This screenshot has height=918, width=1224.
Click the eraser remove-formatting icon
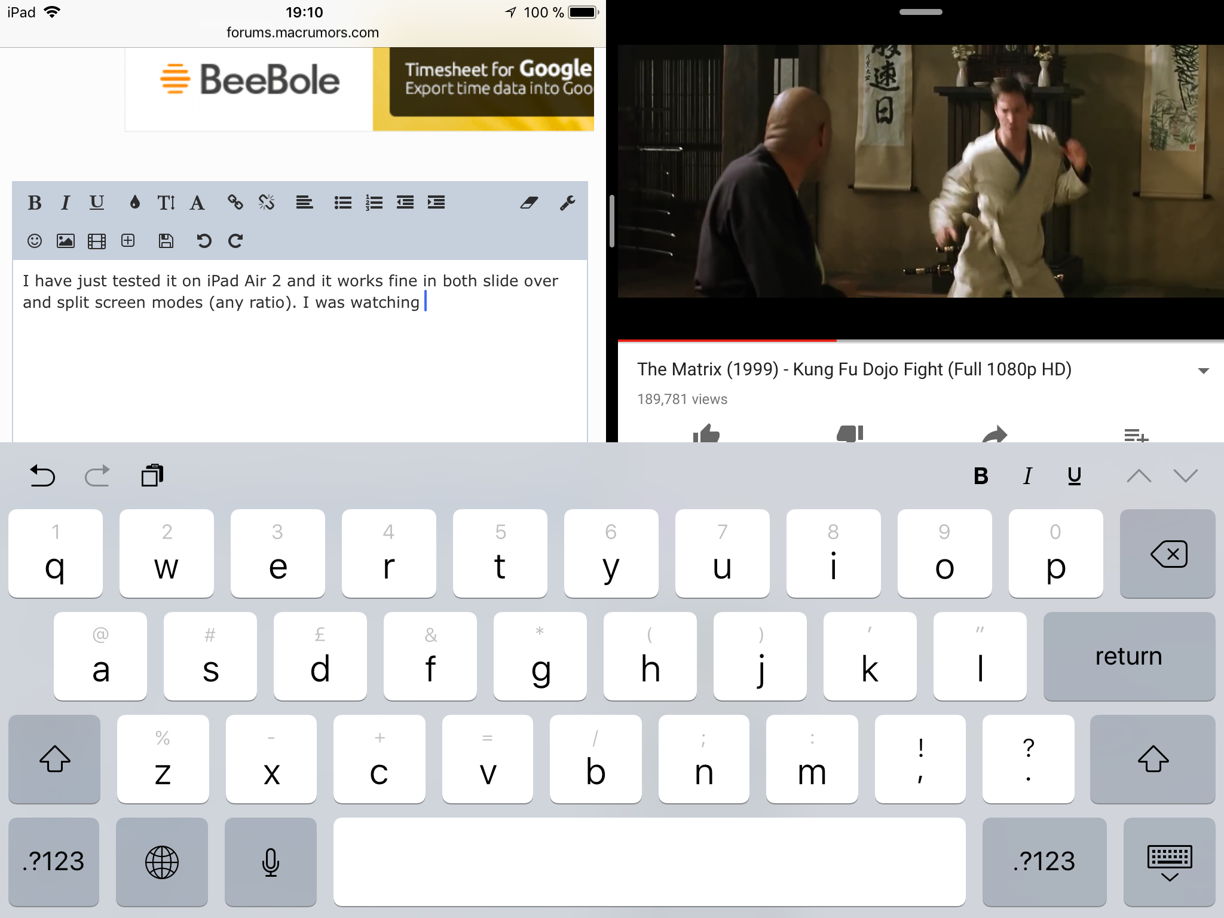530,203
